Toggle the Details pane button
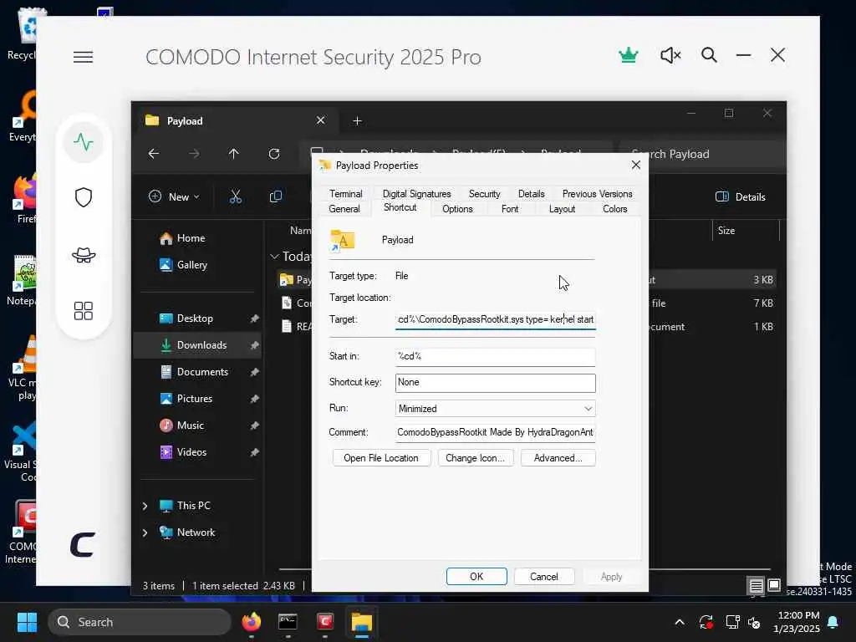 [741, 197]
